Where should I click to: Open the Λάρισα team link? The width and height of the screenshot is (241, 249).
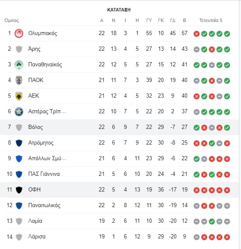(37, 237)
